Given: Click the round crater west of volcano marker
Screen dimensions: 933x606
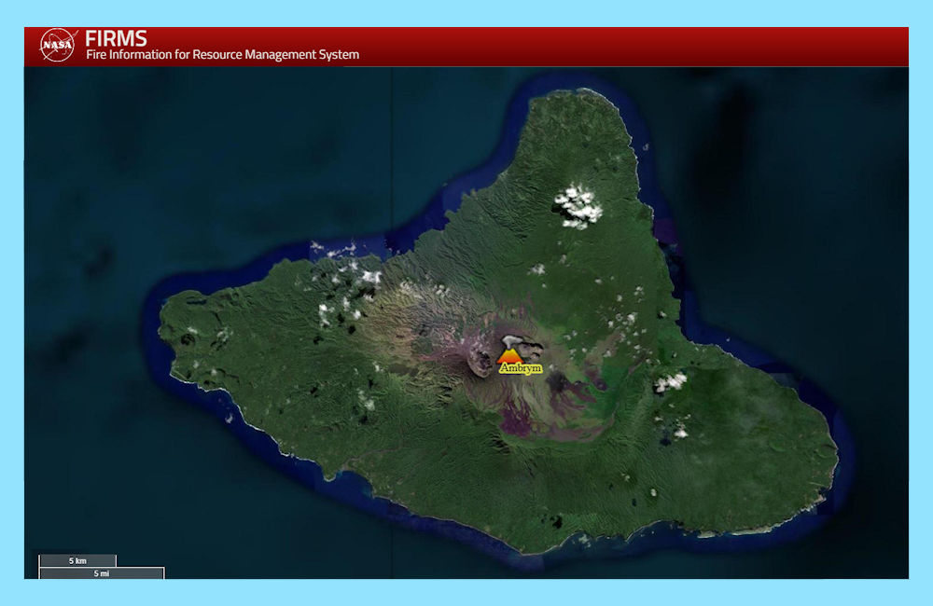Looking at the screenshot, I should (x=481, y=362).
